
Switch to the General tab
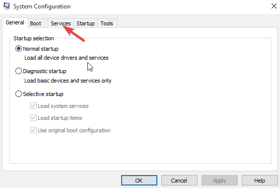(x=15, y=23)
